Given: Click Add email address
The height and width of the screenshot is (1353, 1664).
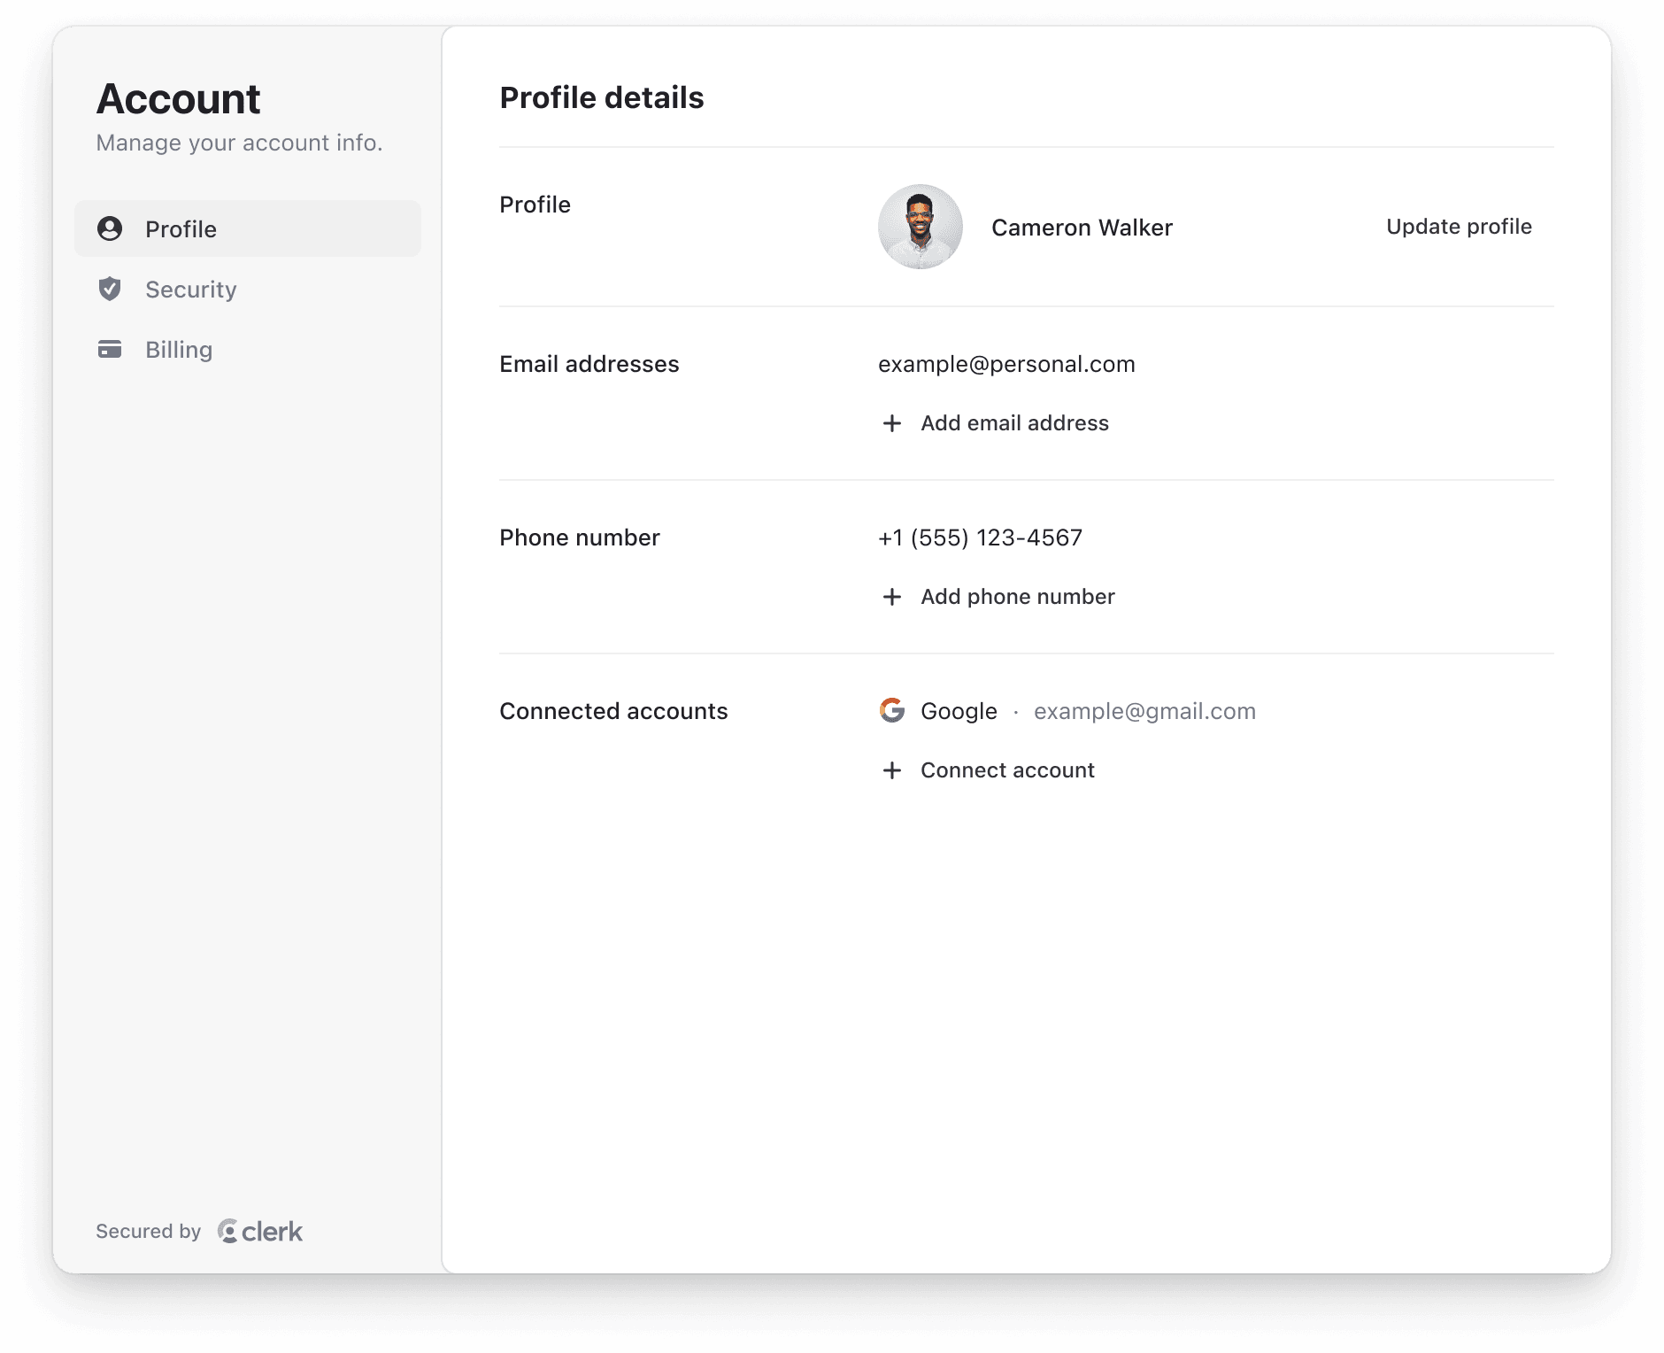Looking at the screenshot, I should click(1014, 423).
